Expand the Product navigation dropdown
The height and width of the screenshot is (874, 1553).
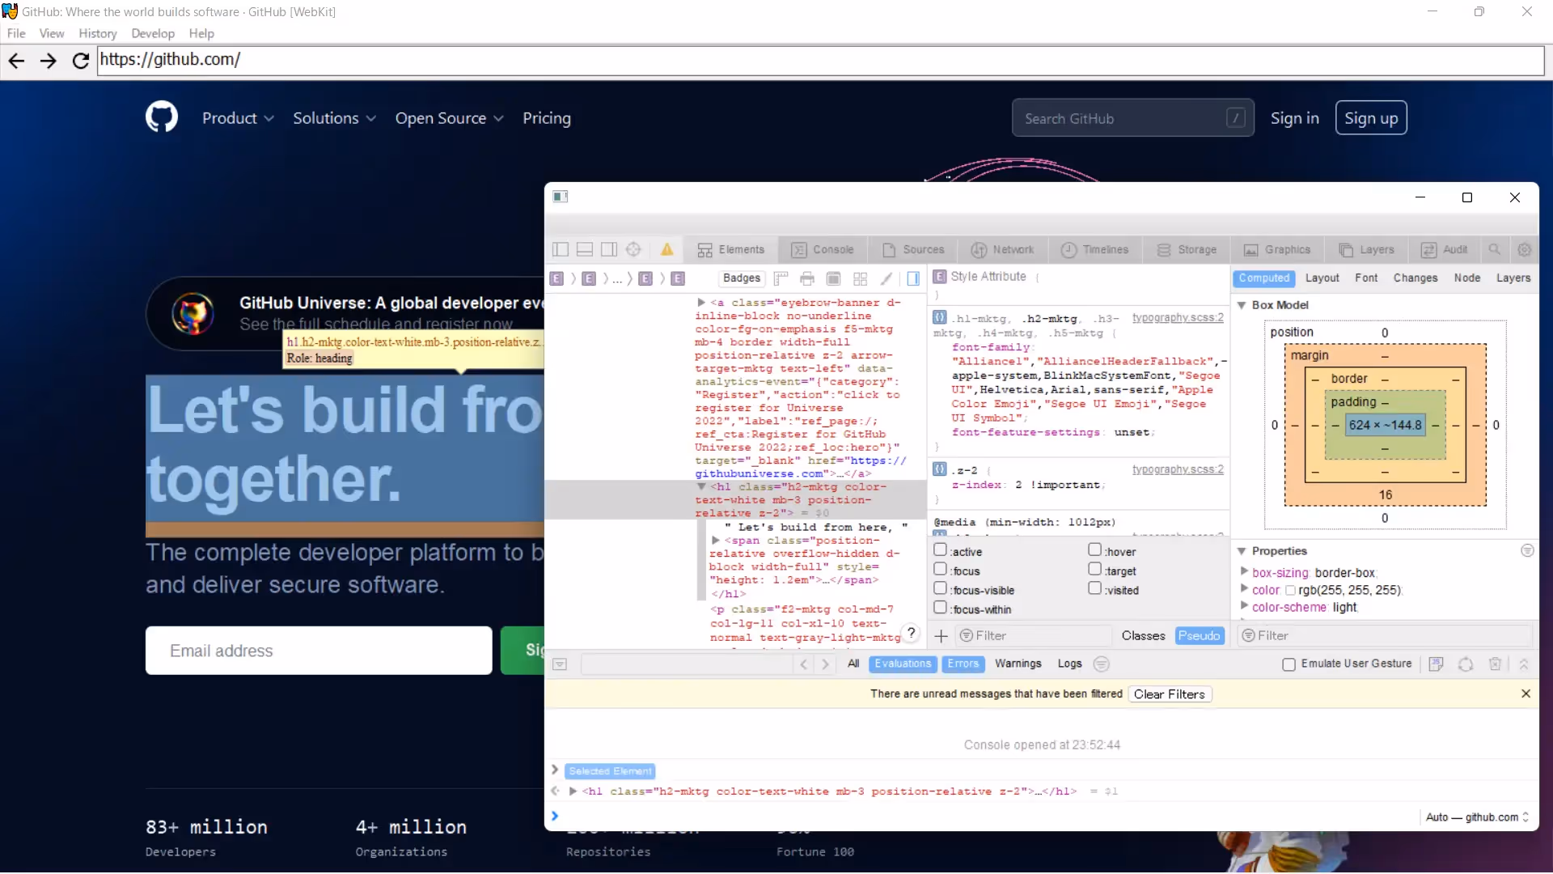click(238, 118)
